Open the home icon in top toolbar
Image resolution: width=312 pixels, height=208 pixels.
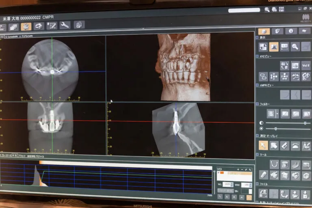79,25
